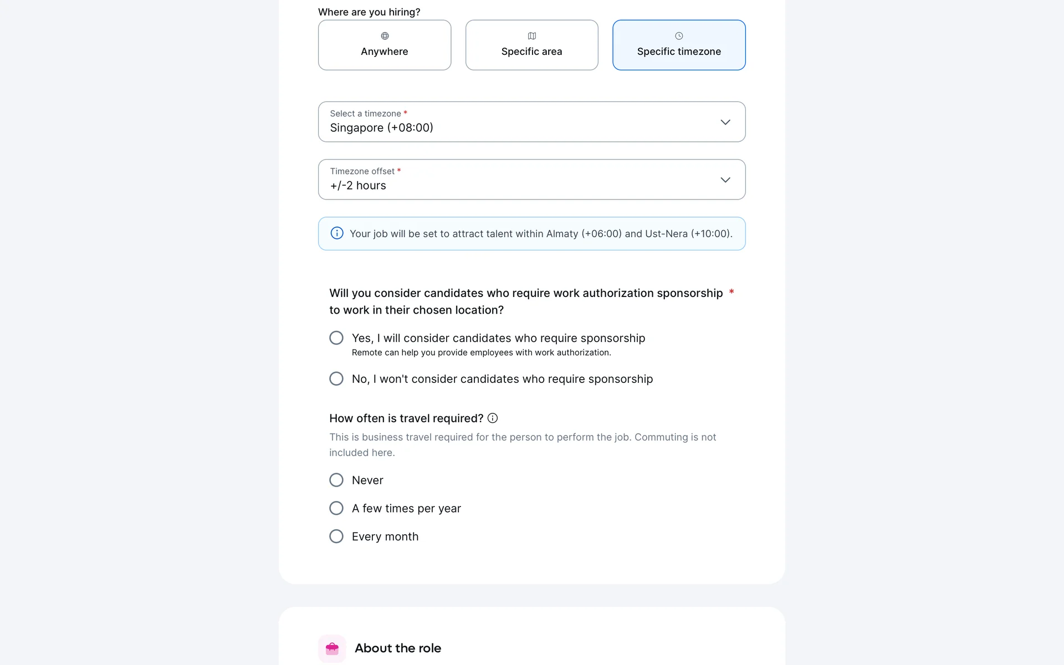Image resolution: width=1064 pixels, height=665 pixels.
Task: Click the globe icon on Anywhere card
Action: (x=385, y=36)
